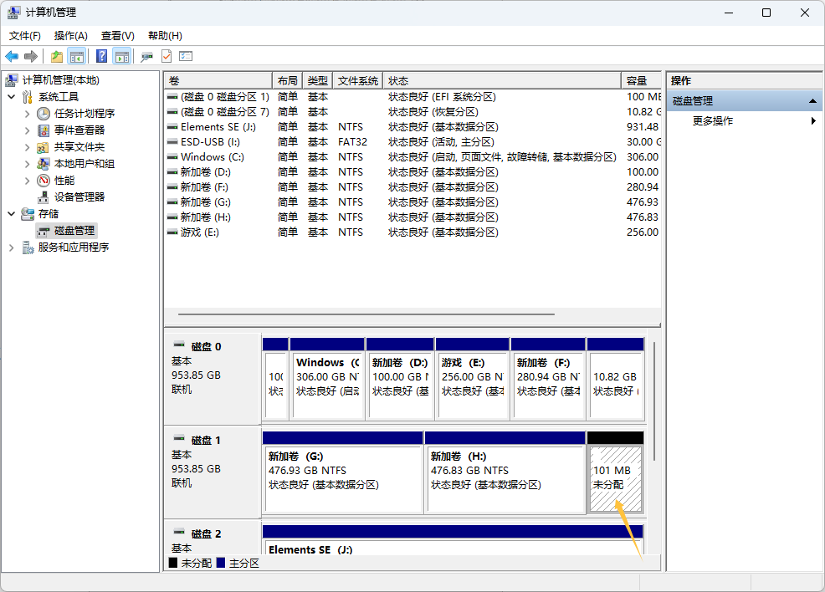The height and width of the screenshot is (592, 825).
Task: Click the checklist Settings toolbar icon
Action: tap(186, 56)
